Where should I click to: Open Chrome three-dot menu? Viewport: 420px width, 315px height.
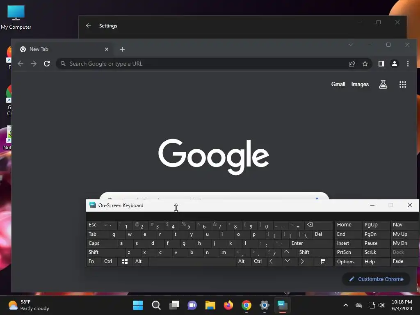pyautogui.click(x=408, y=64)
